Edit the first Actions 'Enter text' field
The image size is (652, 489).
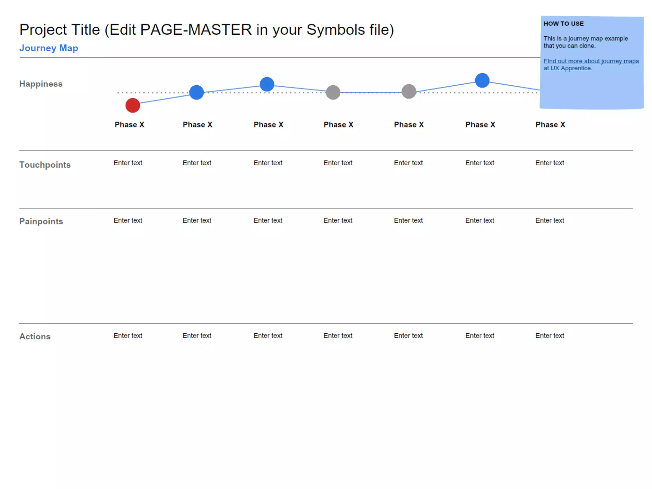[x=128, y=336]
